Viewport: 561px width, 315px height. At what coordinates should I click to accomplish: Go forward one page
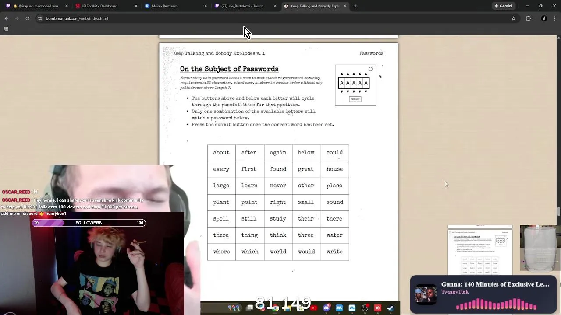click(17, 18)
